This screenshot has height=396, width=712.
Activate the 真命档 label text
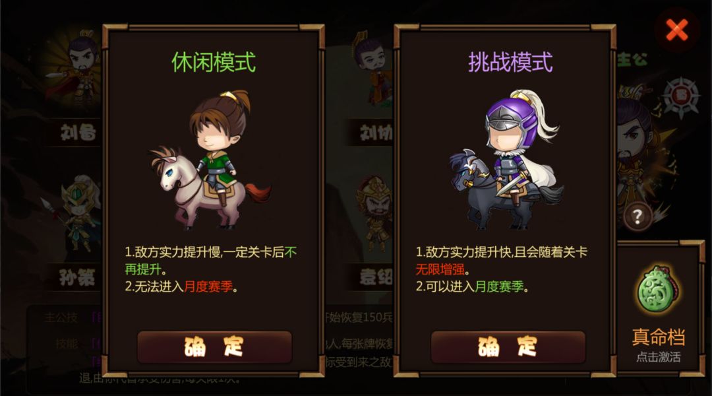pos(658,337)
